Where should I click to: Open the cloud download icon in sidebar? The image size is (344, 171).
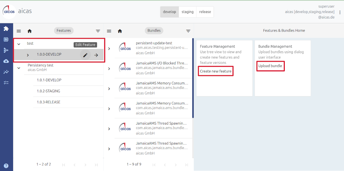point(6,61)
